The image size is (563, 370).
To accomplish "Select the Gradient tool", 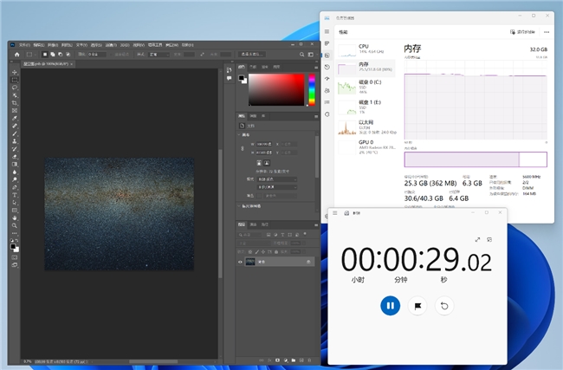I will click(15, 164).
